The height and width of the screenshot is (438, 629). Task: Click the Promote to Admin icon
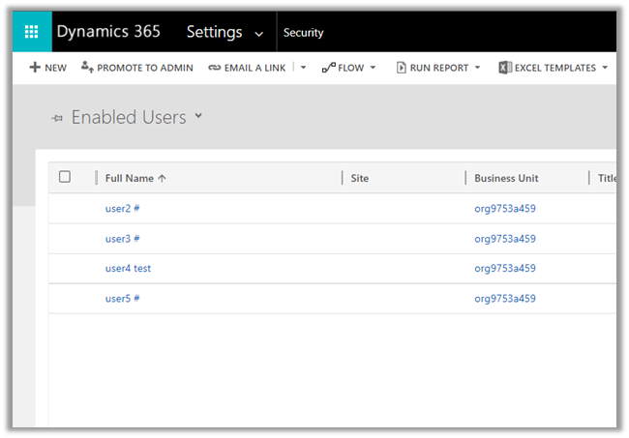click(x=87, y=68)
